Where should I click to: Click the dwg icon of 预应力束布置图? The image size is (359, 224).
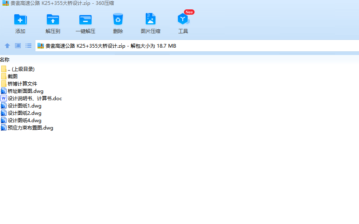point(4,127)
